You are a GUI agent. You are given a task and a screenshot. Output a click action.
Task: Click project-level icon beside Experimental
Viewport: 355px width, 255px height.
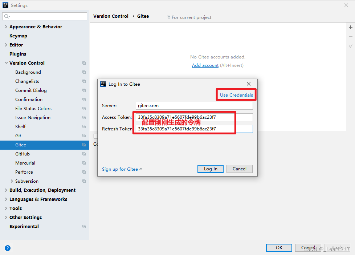84,226
